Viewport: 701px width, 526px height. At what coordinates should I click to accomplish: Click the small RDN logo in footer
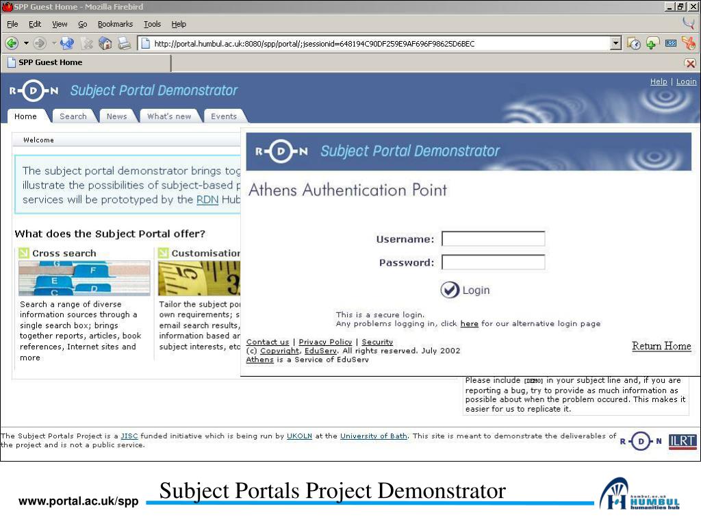pos(641,442)
